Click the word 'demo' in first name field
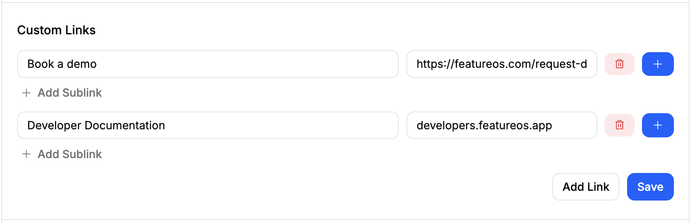Image resolution: width=693 pixels, height=223 pixels. pyautogui.click(x=82, y=64)
